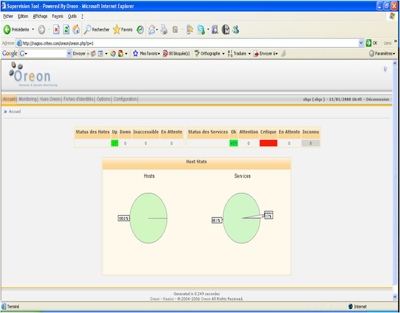Screen dimensions: 400x313
Task: Go to the browser Home page icon
Action: [76, 29]
